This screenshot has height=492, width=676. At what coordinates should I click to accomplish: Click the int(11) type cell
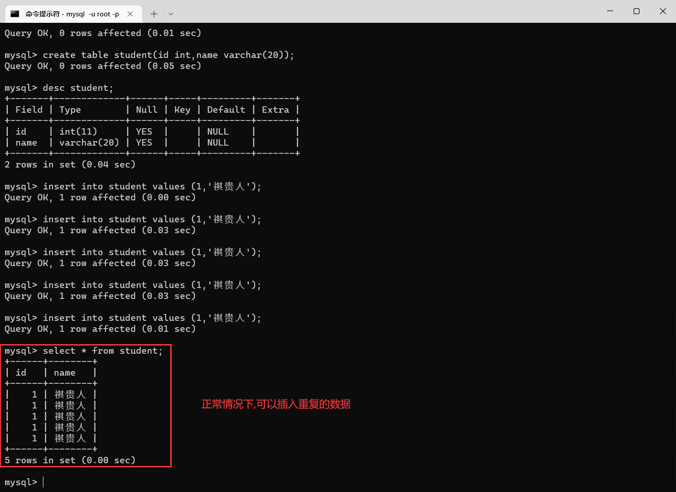(x=78, y=131)
